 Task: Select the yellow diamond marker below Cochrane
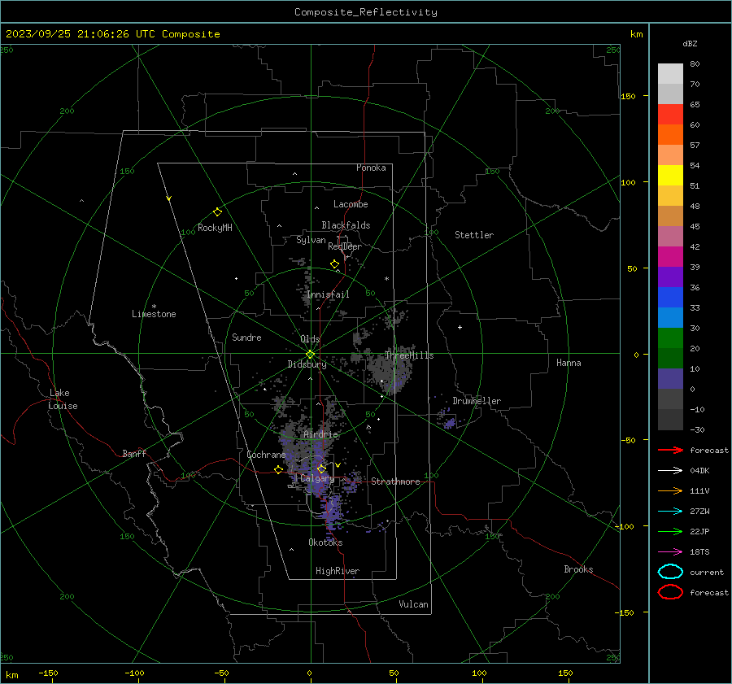point(278,469)
